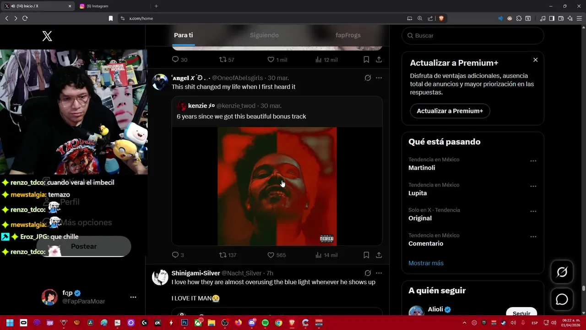Reply to the top post with 30 comments
Screen dimensions: 586x330
click(x=179, y=60)
